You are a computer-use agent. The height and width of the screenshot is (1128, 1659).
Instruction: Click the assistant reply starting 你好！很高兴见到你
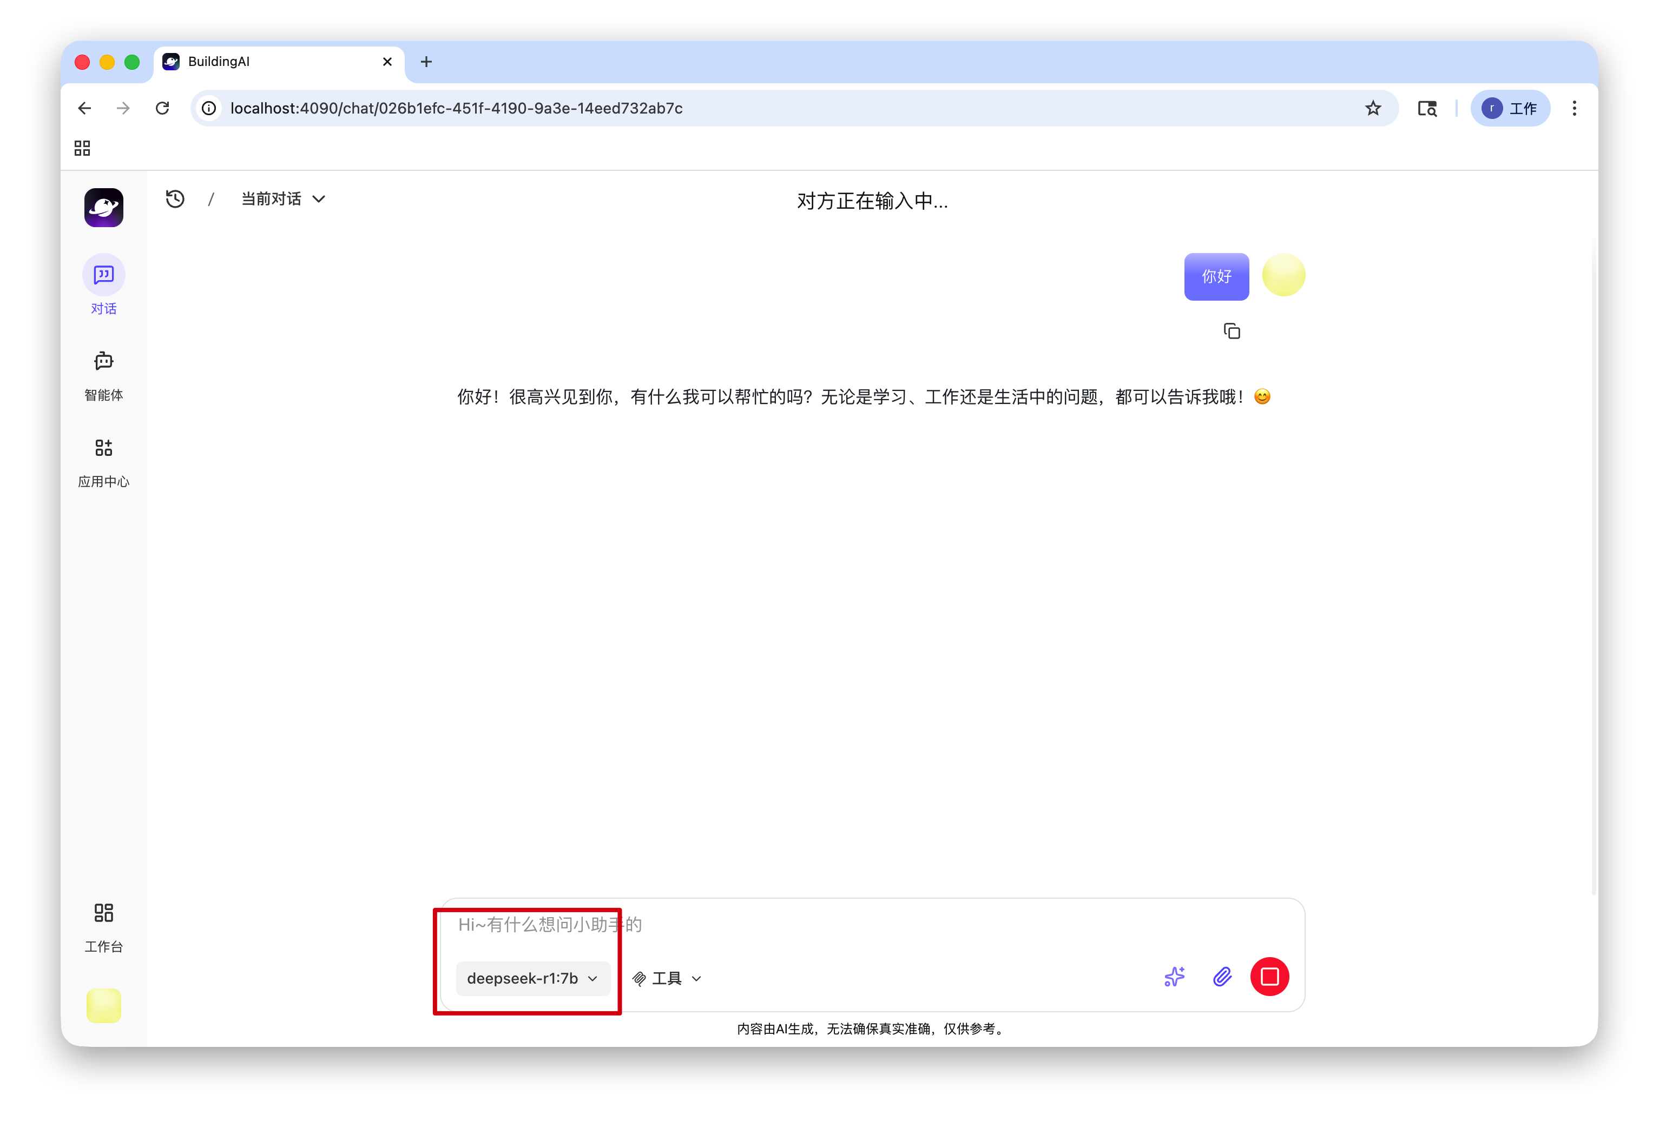(x=864, y=397)
